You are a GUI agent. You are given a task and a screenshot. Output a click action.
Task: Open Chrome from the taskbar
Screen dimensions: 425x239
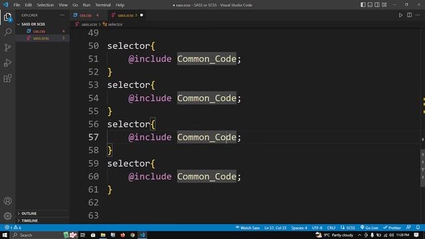click(x=133, y=235)
